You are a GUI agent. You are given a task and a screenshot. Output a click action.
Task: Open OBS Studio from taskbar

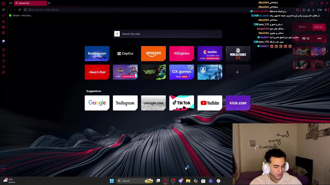point(173,181)
